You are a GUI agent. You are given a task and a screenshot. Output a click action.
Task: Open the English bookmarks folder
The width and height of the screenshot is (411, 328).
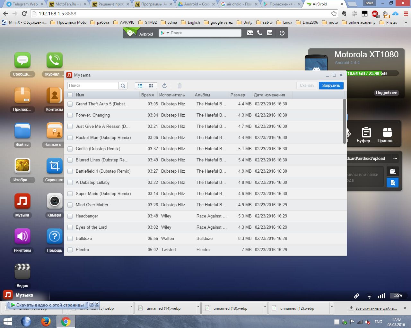190,22
